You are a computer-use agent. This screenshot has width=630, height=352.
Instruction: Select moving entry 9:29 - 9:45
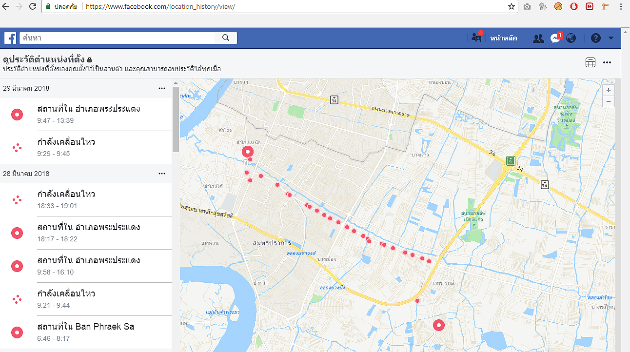86,147
